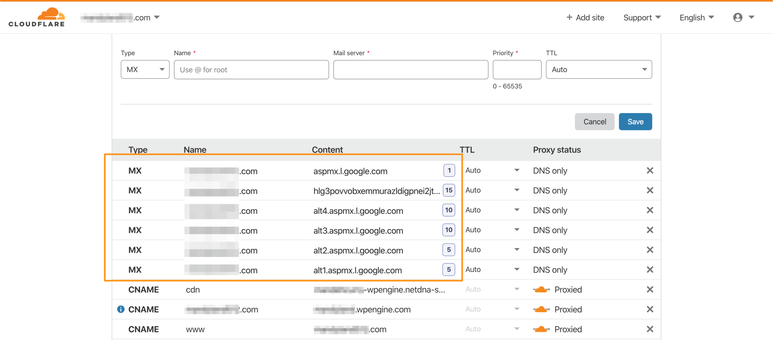Delete the cdn CNAME record
This screenshot has width=773, height=340.
coord(650,289)
